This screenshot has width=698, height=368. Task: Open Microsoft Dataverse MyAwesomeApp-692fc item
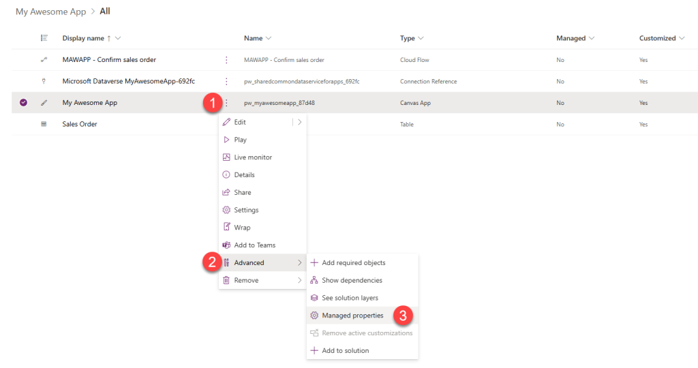[129, 81]
